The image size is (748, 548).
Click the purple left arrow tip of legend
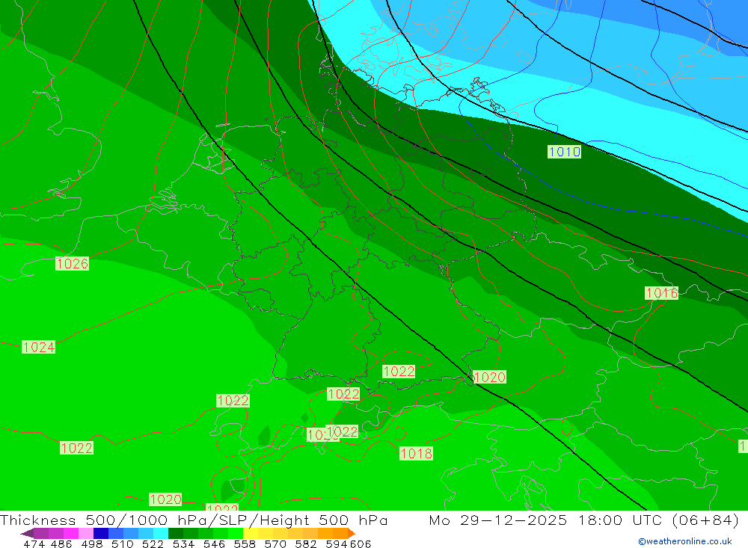coord(27,533)
